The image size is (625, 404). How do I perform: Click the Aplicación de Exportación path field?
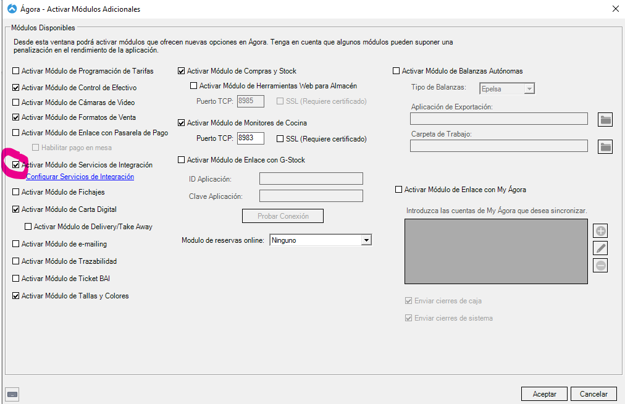click(498, 119)
